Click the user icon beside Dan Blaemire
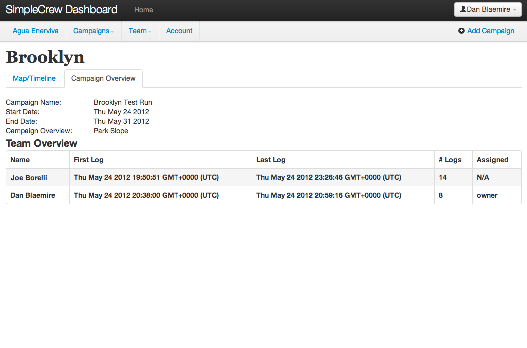Image resolution: width=527 pixels, height=348 pixels. pyautogui.click(x=463, y=9)
